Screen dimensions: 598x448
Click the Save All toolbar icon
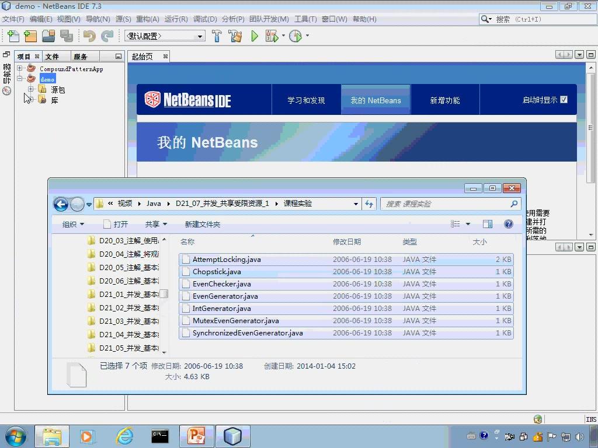click(67, 36)
